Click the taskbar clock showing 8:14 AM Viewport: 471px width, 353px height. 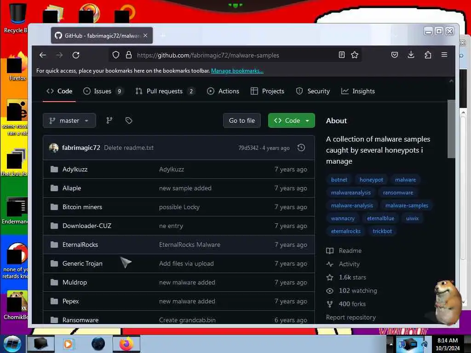[448, 344]
